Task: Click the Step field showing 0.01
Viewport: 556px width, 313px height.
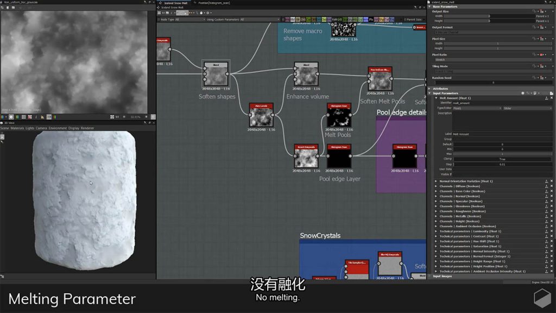Action: coord(502,164)
